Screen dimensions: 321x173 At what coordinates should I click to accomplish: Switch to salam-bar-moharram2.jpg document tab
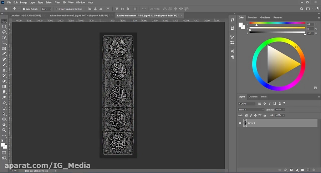[80, 15]
